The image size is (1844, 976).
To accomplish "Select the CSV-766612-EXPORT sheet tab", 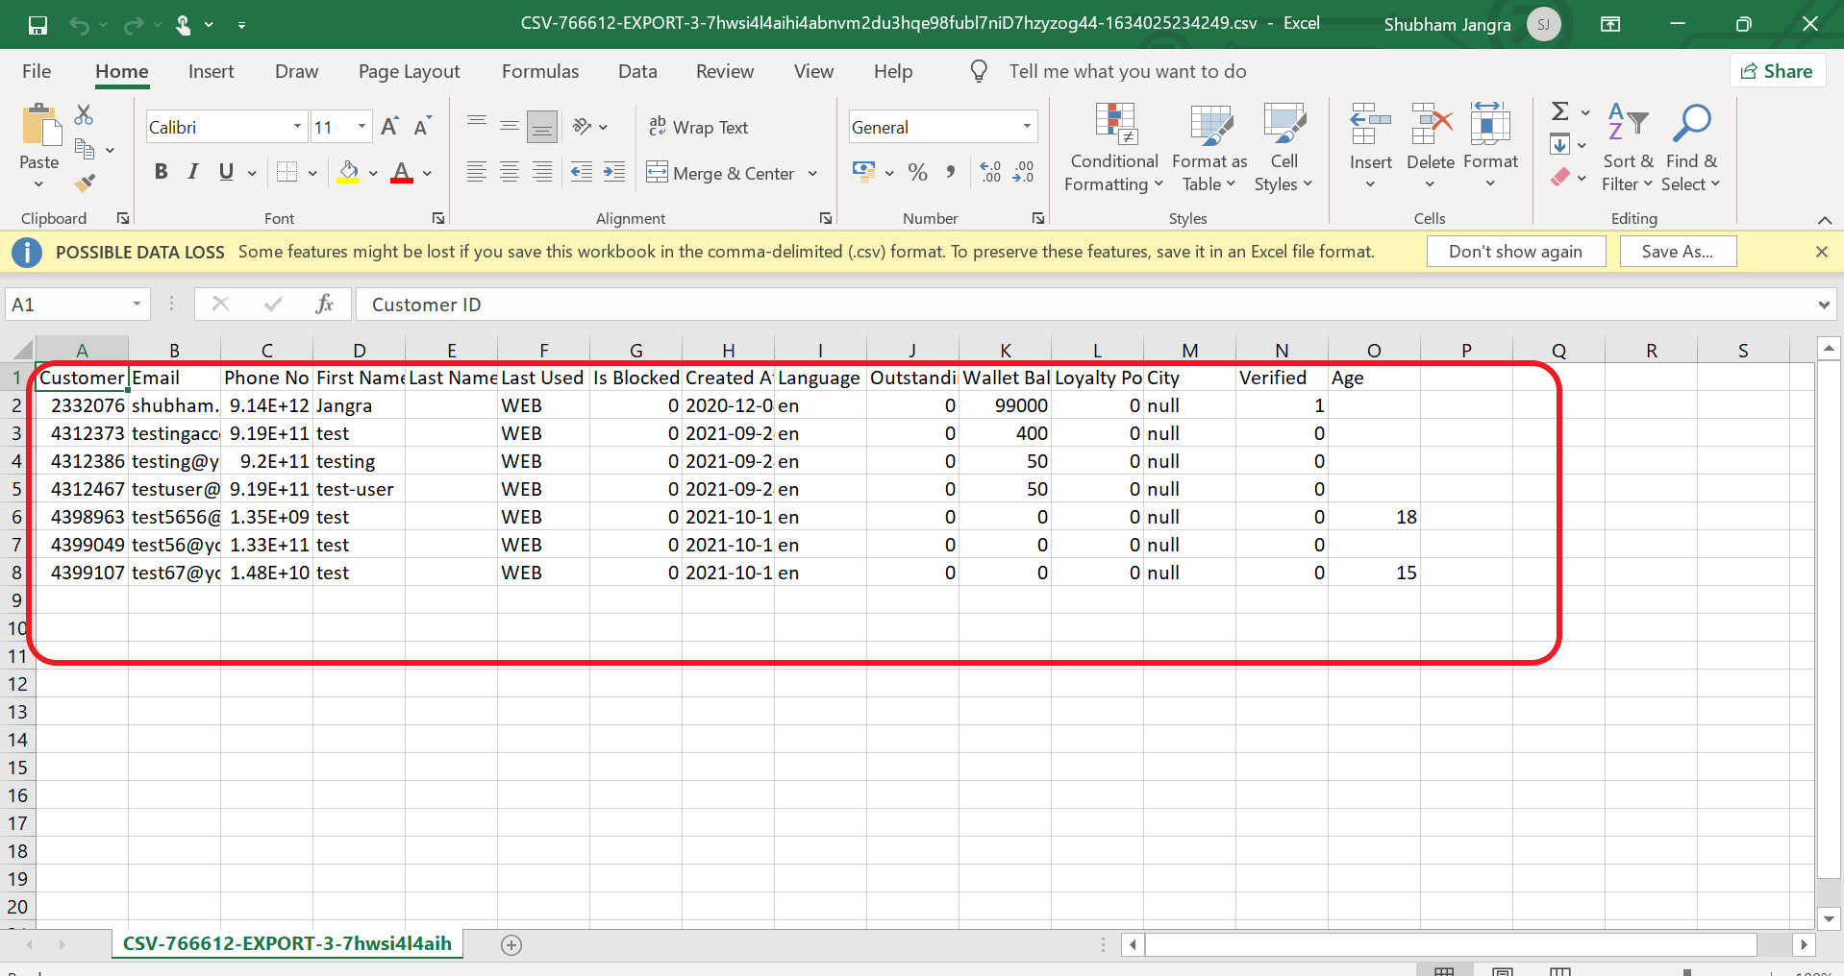I will [287, 943].
